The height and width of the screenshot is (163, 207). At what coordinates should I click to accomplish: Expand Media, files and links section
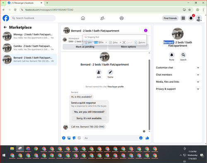tap(178, 82)
